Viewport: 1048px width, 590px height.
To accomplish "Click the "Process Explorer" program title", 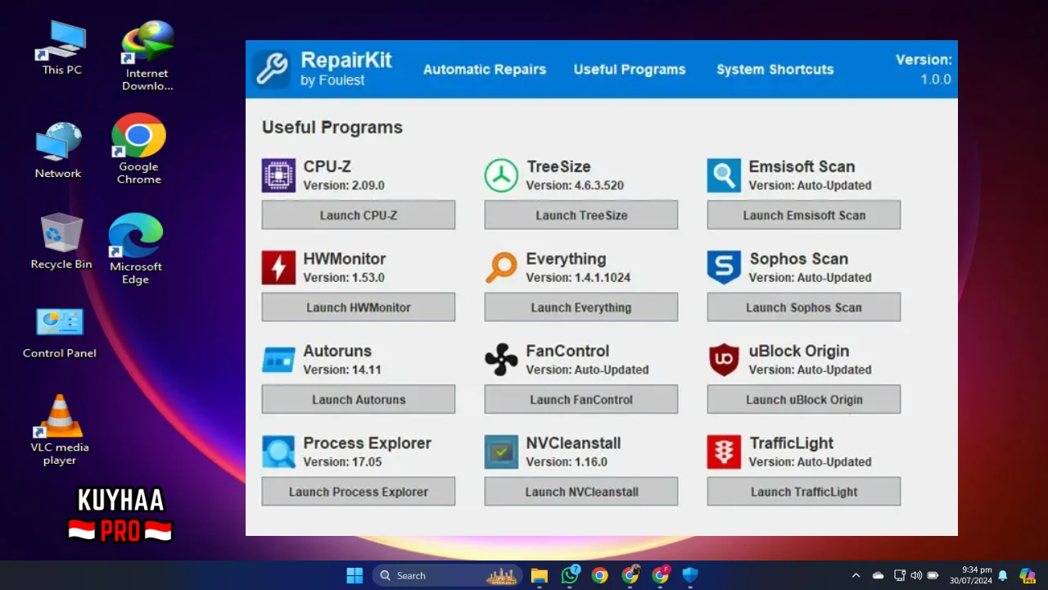I will tap(367, 443).
